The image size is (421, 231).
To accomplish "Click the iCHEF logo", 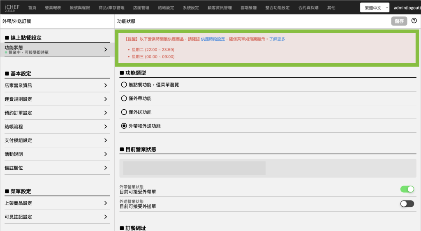I will [x=12, y=8].
